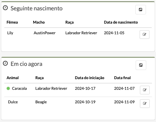Edit Dulce's heat record
The image size is (156, 122).
point(145,103)
